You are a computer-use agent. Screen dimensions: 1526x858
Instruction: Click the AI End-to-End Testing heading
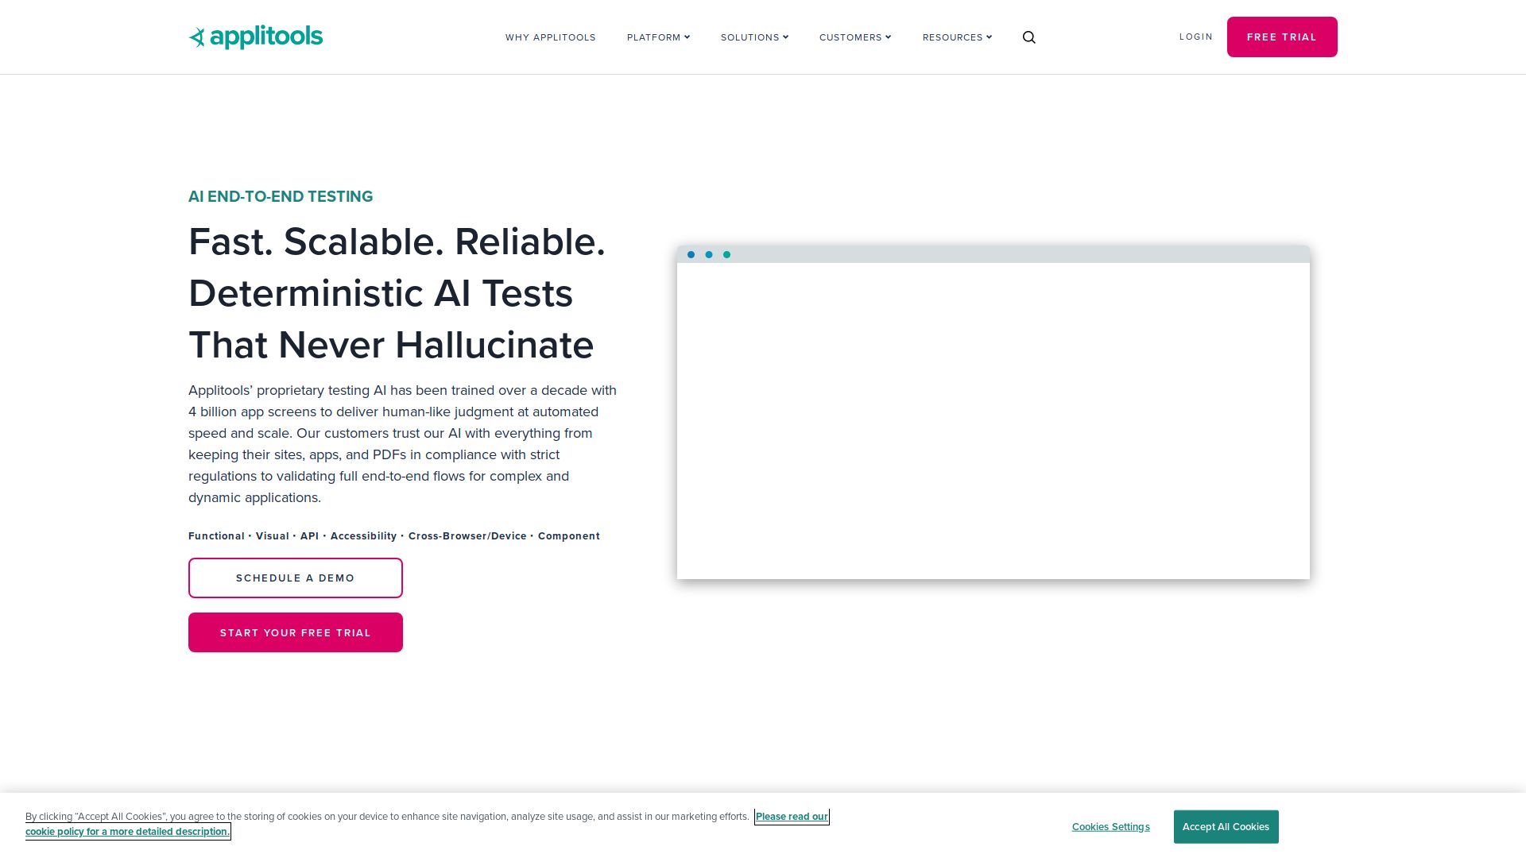click(x=281, y=196)
